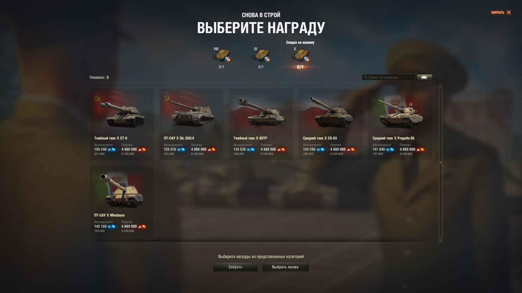522x293 pixels.
Task: Choose the Progetto 65 medium tank card
Action: point(400,124)
